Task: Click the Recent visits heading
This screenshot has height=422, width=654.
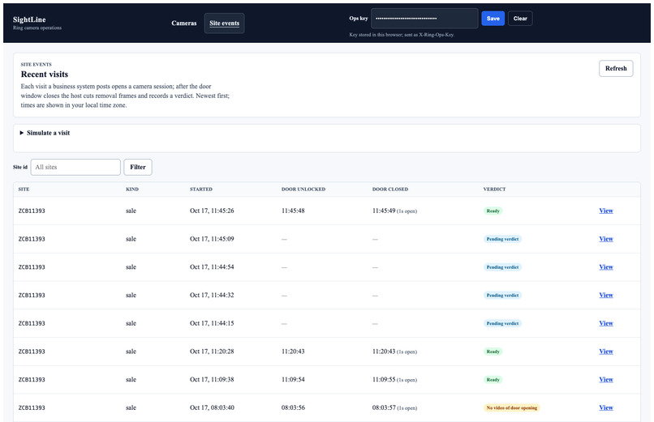Action: [x=44, y=74]
